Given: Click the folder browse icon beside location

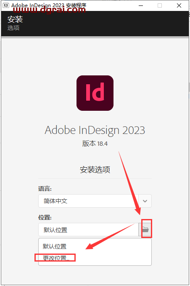Looking at the screenshot, I should coord(145,229).
